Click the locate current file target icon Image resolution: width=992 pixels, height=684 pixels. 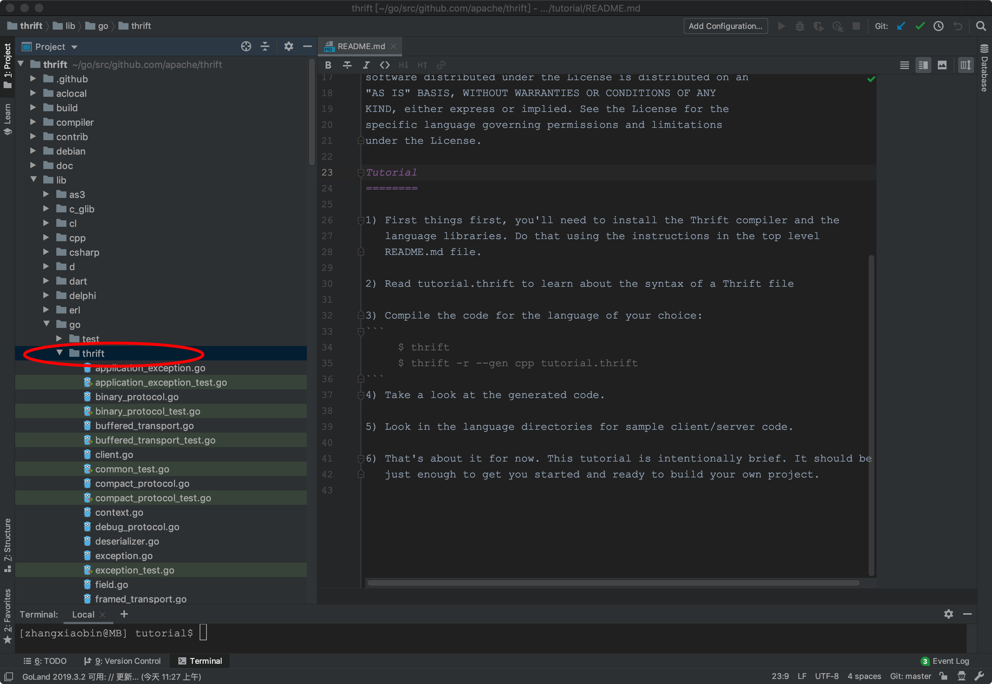(246, 46)
